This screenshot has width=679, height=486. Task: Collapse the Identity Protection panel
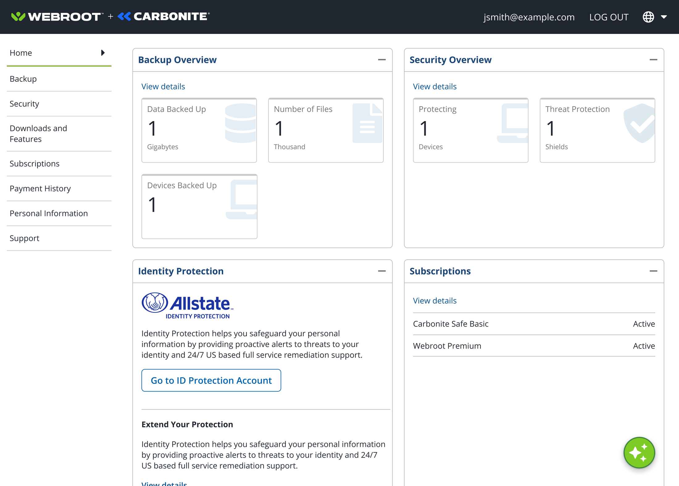[x=382, y=271]
